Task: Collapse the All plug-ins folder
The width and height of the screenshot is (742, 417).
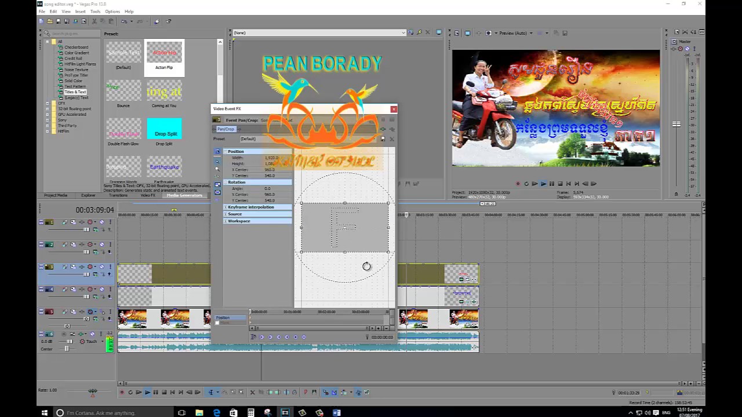Action: pos(48,42)
